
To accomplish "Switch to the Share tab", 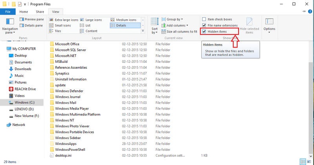I will coord(40,12).
